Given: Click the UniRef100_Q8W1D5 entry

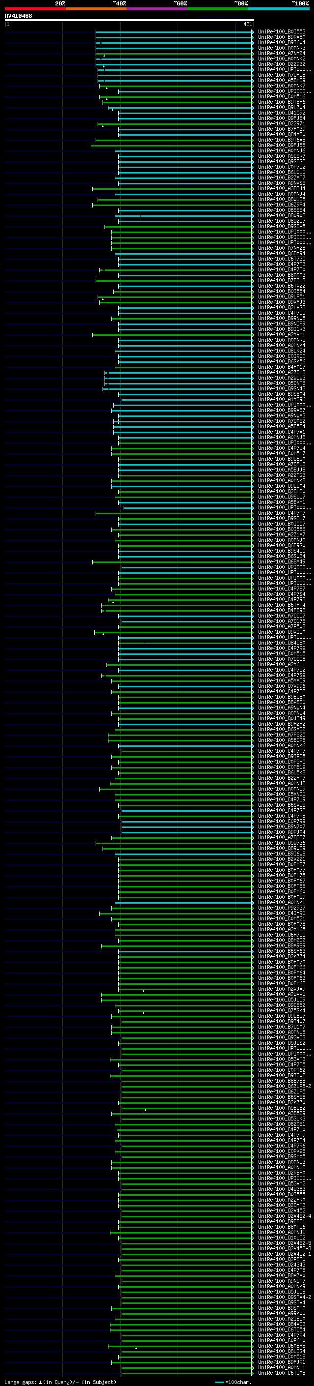Looking at the screenshot, I should [281, 200].
